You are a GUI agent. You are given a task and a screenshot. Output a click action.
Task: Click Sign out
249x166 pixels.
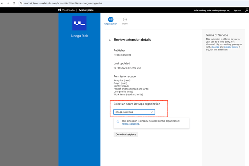pos(237,10)
